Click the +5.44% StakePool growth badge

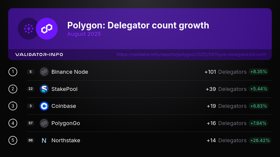(258, 89)
